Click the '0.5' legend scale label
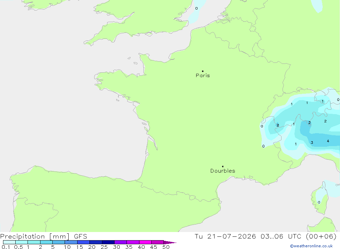Viewport: 340px width, 249px height. tap(18, 247)
